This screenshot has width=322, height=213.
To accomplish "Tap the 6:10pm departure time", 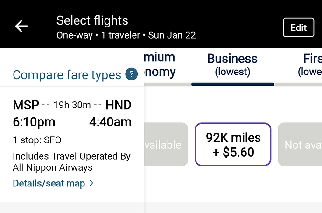I will point(34,122).
